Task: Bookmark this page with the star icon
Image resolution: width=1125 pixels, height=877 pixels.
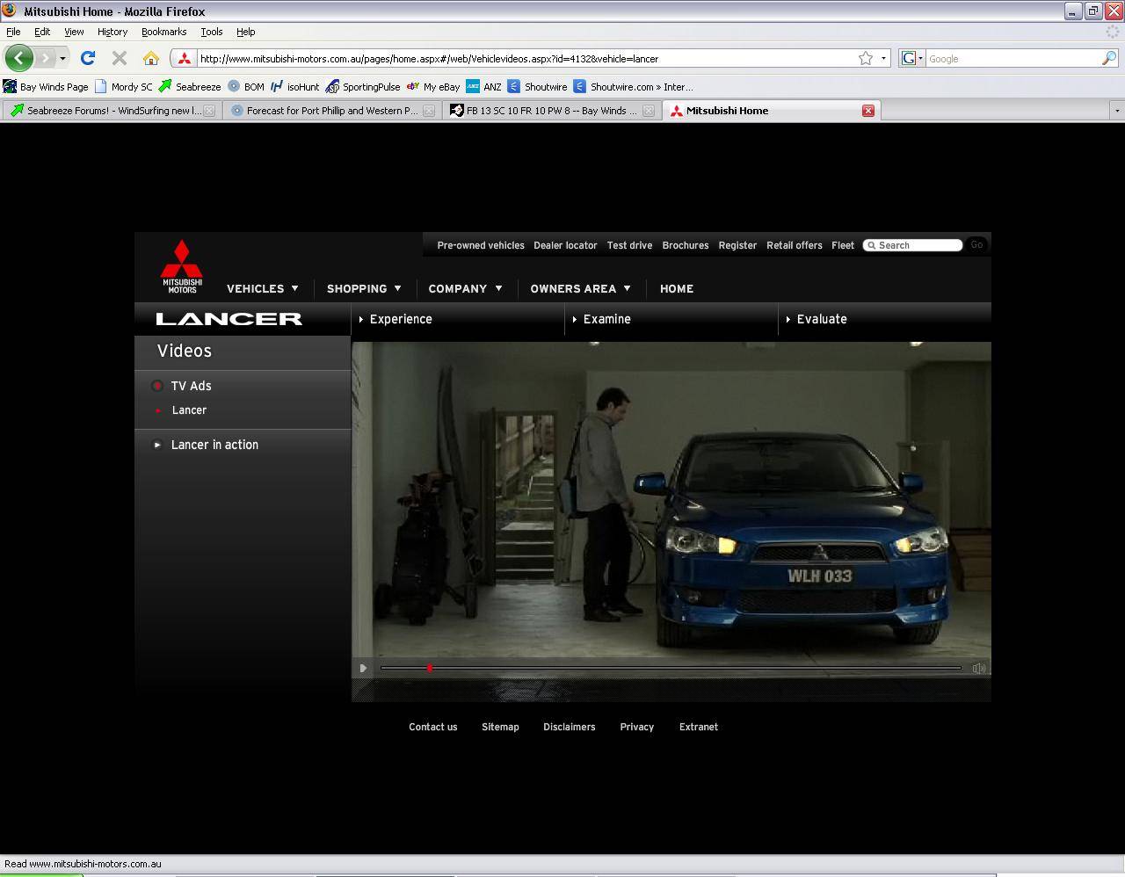Action: pyautogui.click(x=866, y=58)
